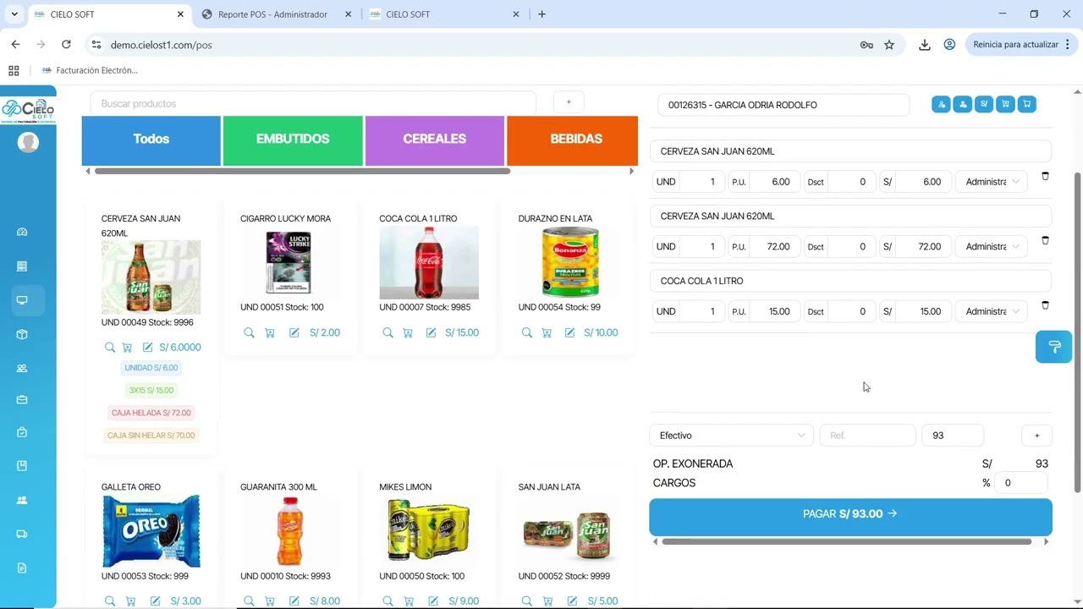This screenshot has height=609, width=1083.
Task: Edit COCA COLA 1 LITRO product icon
Action: pos(431,333)
